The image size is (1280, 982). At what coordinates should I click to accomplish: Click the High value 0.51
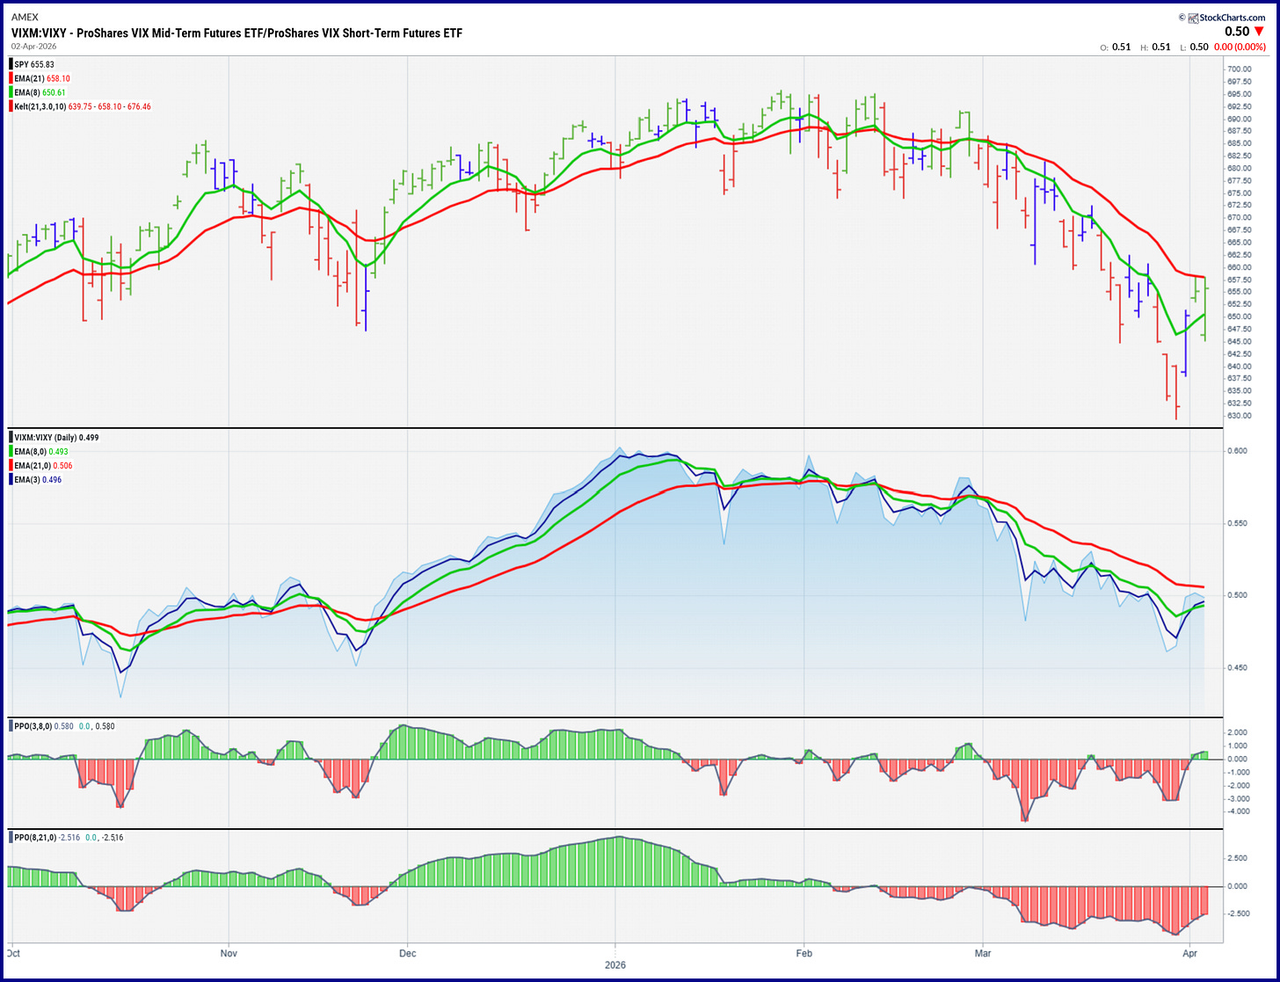click(1160, 47)
